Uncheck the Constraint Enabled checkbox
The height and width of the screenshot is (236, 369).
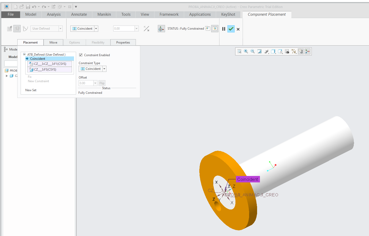coord(81,55)
